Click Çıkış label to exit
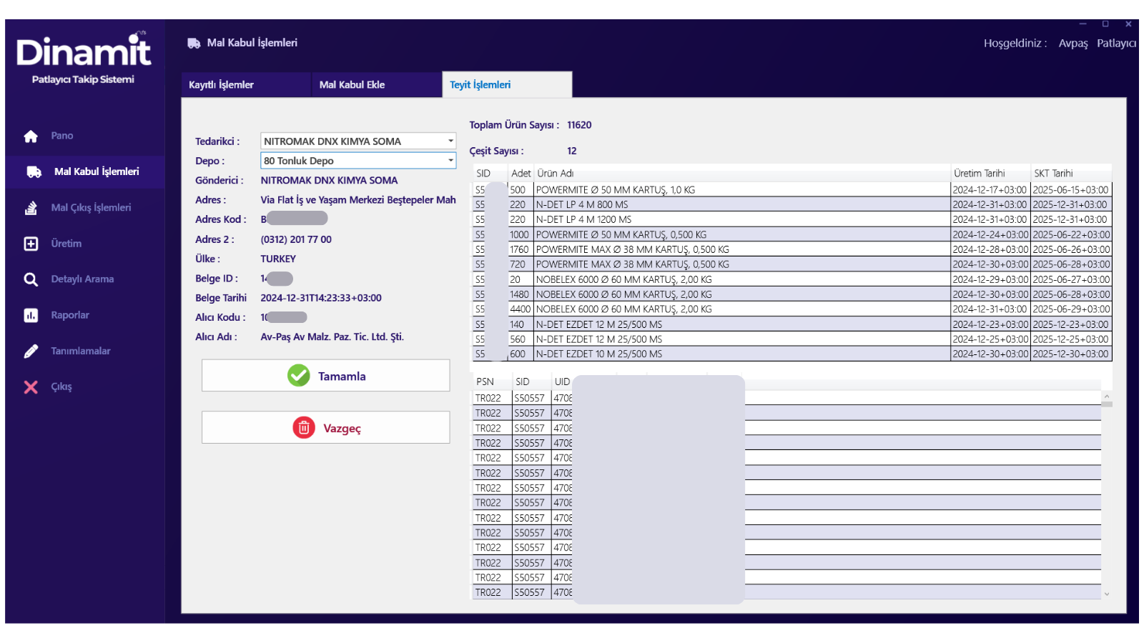Image resolution: width=1144 pixels, height=643 pixels. pos(61,387)
